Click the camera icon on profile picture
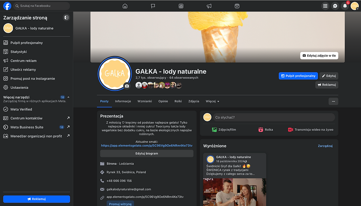The height and width of the screenshot is (206, 361). click(127, 86)
